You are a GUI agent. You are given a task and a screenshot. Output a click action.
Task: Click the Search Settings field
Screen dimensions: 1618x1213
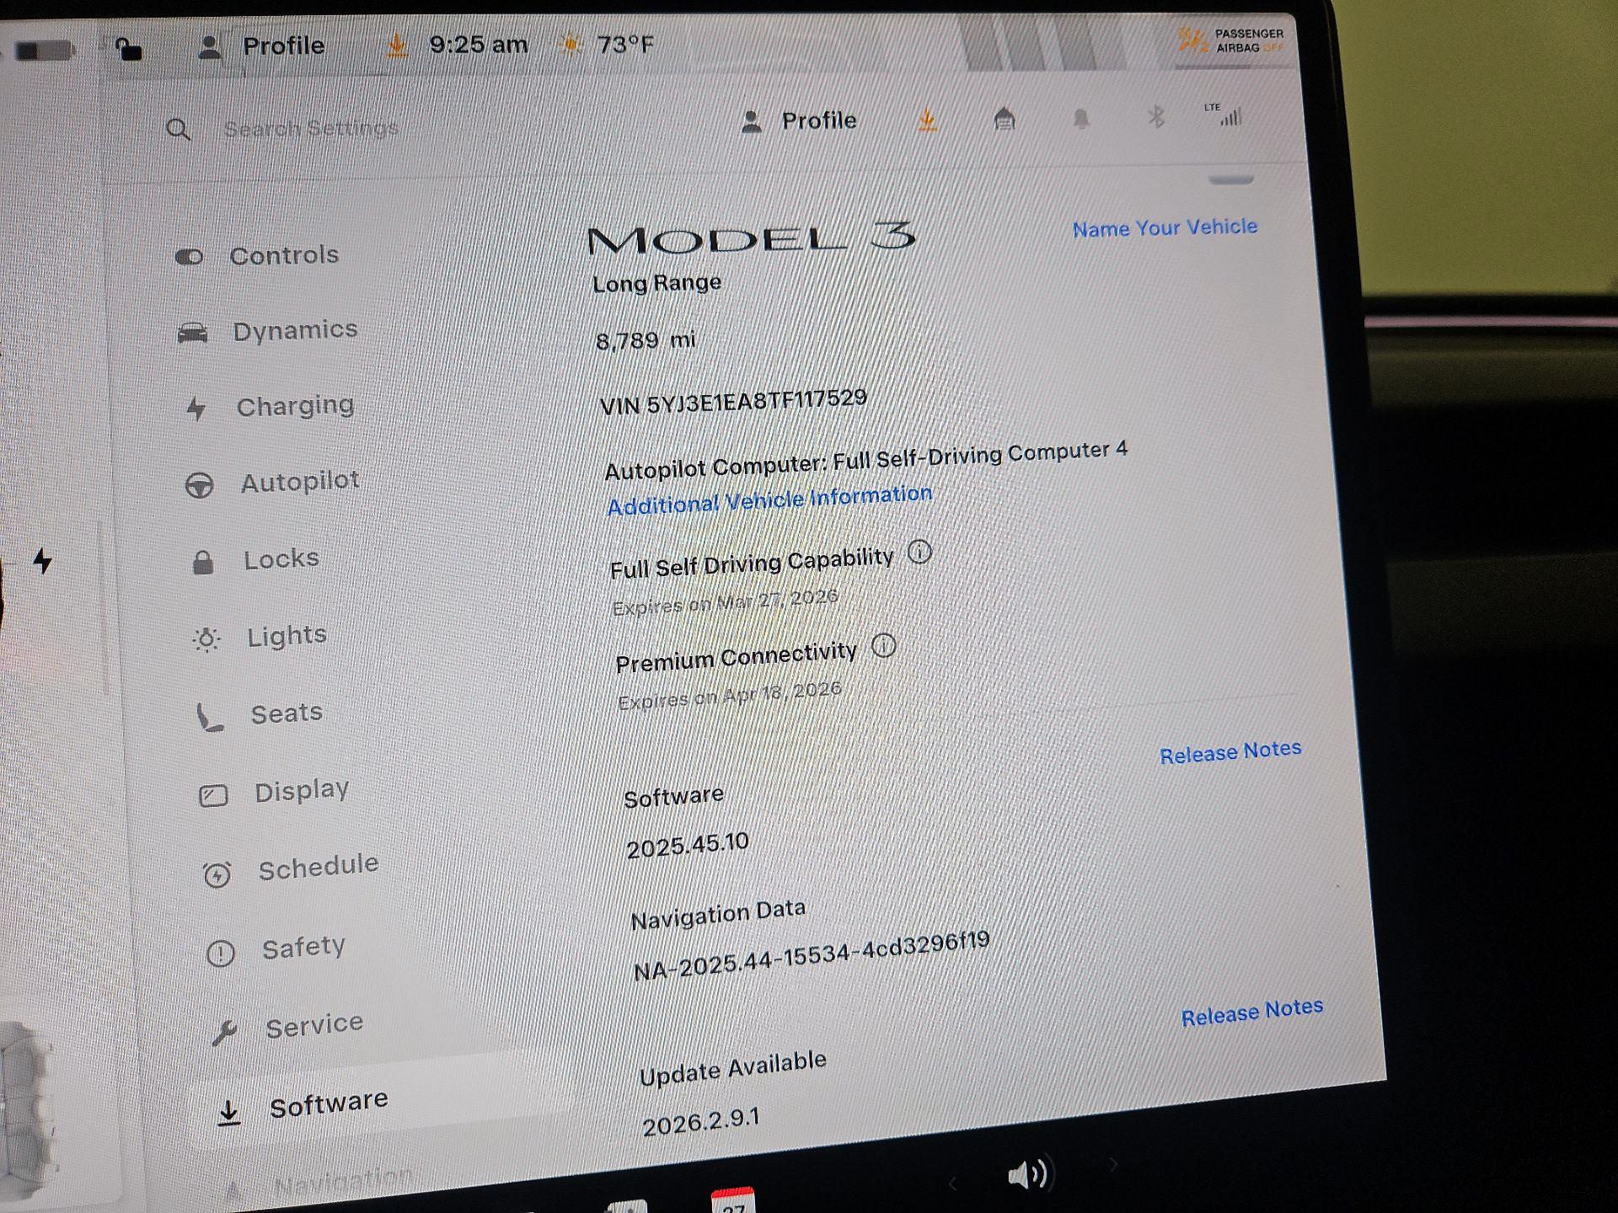(310, 129)
